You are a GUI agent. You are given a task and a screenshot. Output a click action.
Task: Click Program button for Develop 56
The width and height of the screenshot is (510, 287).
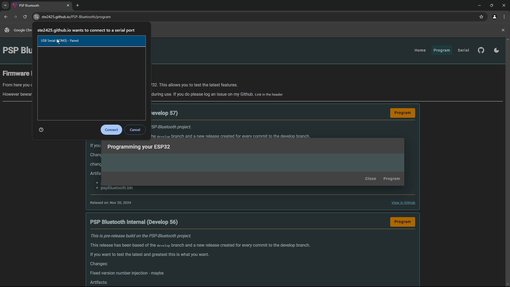402,222
